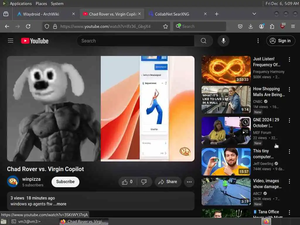Open a new Firefox tab
The height and width of the screenshot is (225, 300).
click(217, 14)
